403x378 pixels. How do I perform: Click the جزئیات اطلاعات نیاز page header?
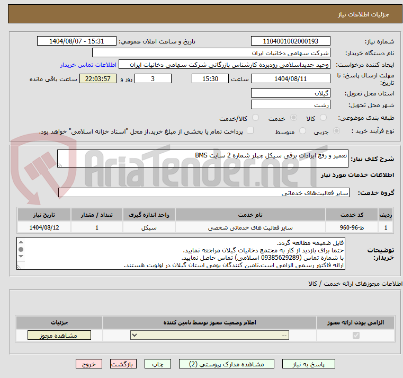click(x=363, y=14)
